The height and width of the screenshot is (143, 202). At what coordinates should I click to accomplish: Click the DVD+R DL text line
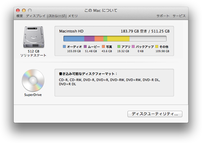point(67,84)
